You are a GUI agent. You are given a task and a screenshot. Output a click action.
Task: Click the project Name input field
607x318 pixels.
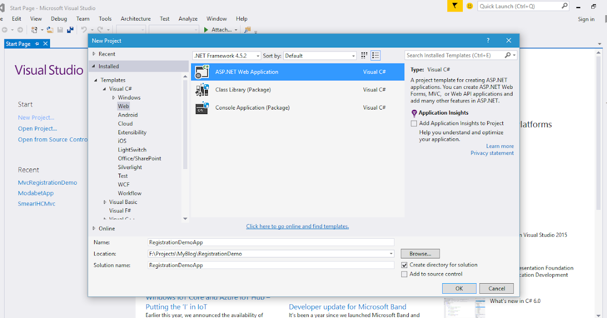(x=271, y=242)
